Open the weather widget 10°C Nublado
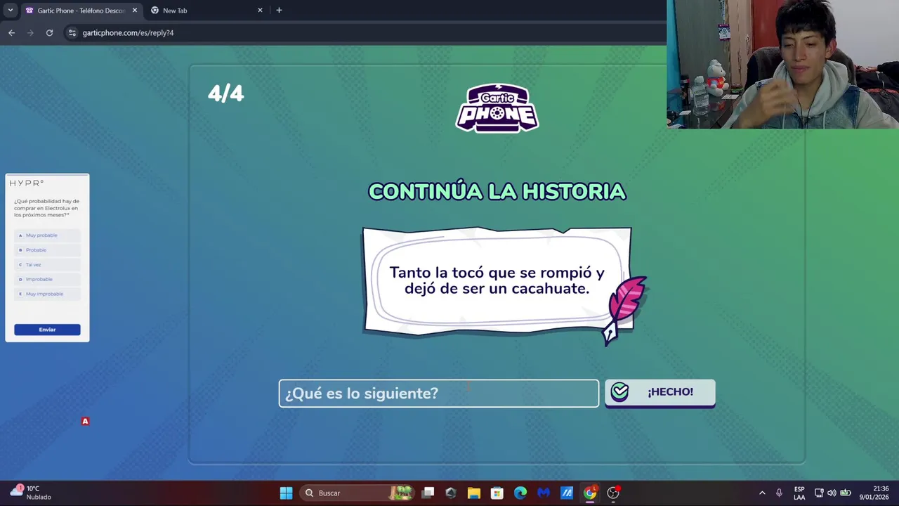This screenshot has height=506, width=899. pyautogui.click(x=29, y=493)
